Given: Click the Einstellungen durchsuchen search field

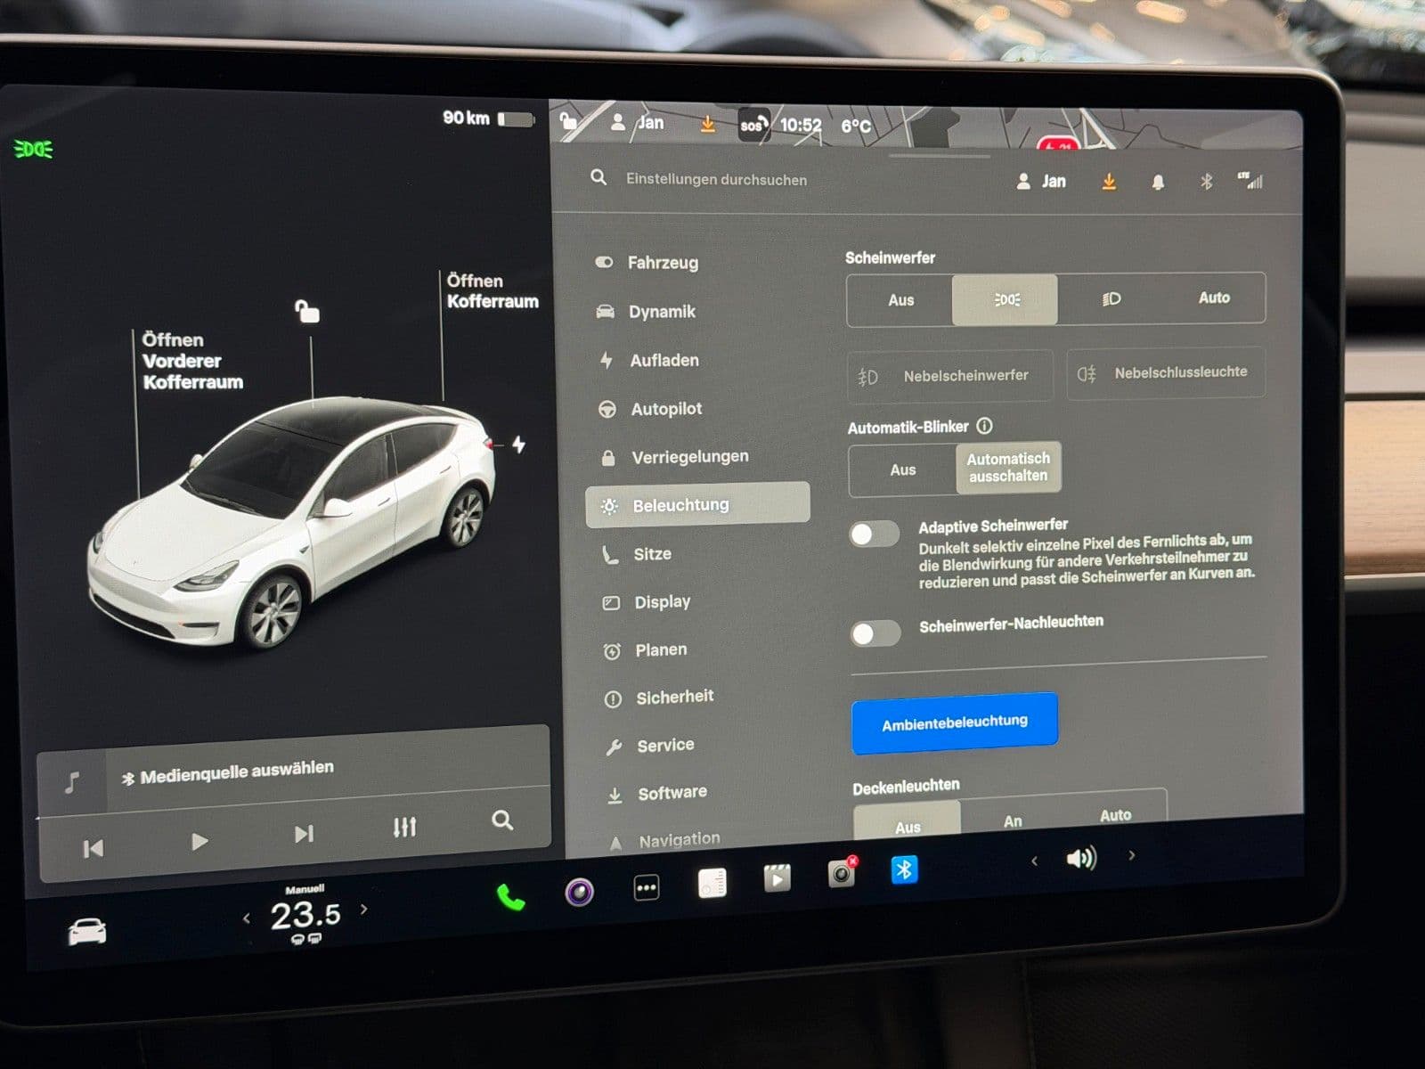Looking at the screenshot, I should pyautogui.click(x=716, y=179).
